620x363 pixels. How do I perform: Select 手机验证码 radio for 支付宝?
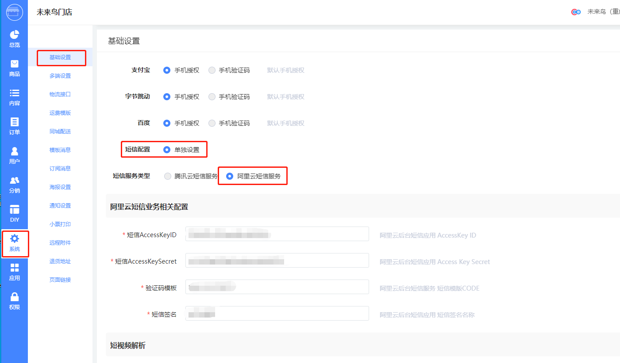pyautogui.click(x=212, y=70)
